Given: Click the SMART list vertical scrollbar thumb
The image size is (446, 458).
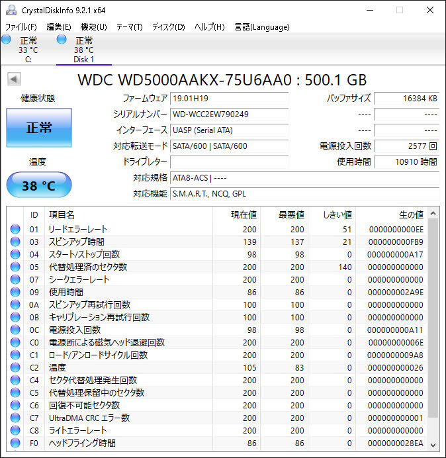Looking at the screenshot, I should pyautogui.click(x=433, y=318).
